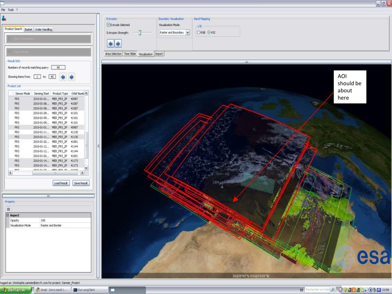
Task: Click the 'Raster and Border' property value
Action: tap(65, 225)
